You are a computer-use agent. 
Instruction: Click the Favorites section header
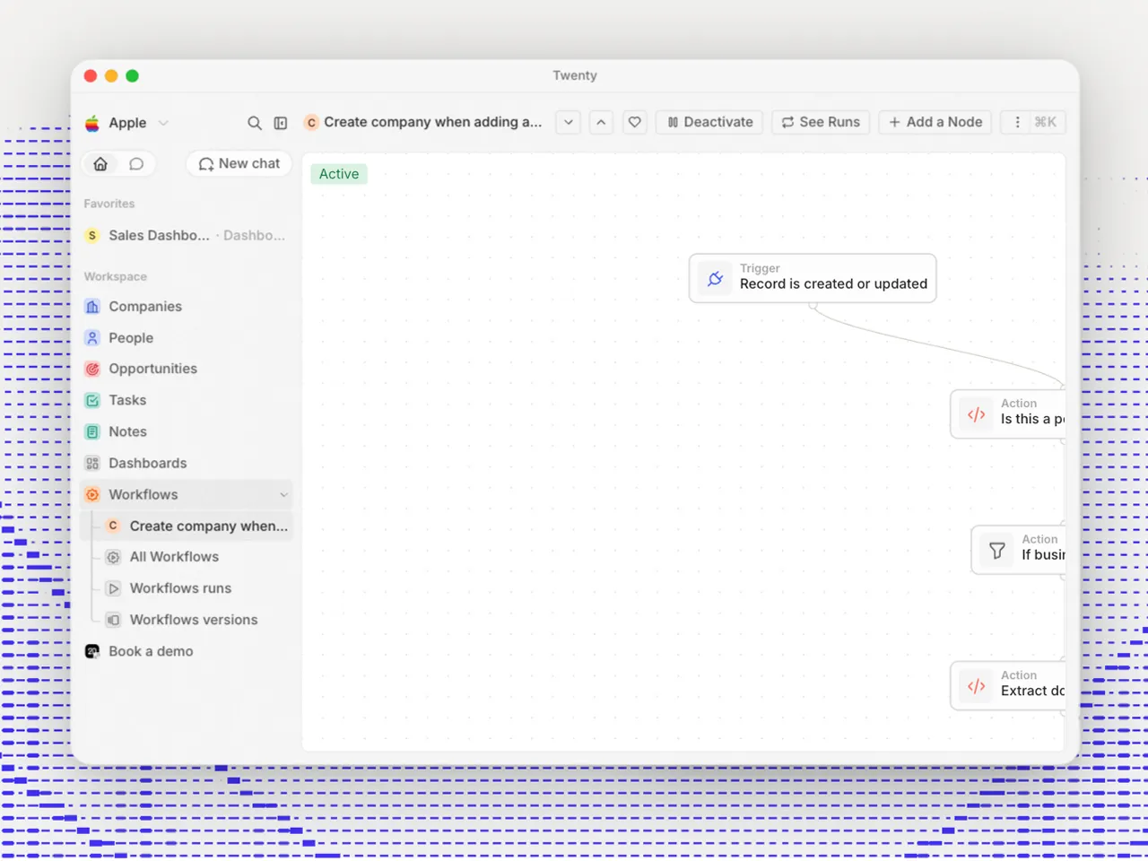pos(109,204)
